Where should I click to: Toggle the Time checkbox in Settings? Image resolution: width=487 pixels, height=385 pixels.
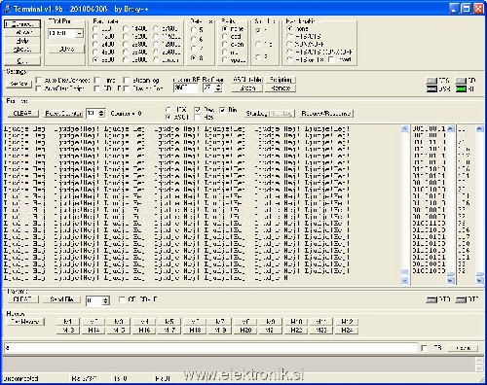pyautogui.click(x=97, y=80)
